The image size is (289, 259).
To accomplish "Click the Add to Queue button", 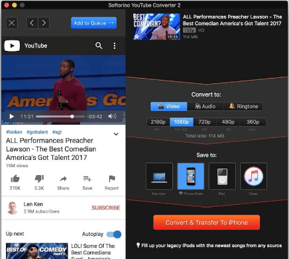I will pyautogui.click(x=93, y=23).
